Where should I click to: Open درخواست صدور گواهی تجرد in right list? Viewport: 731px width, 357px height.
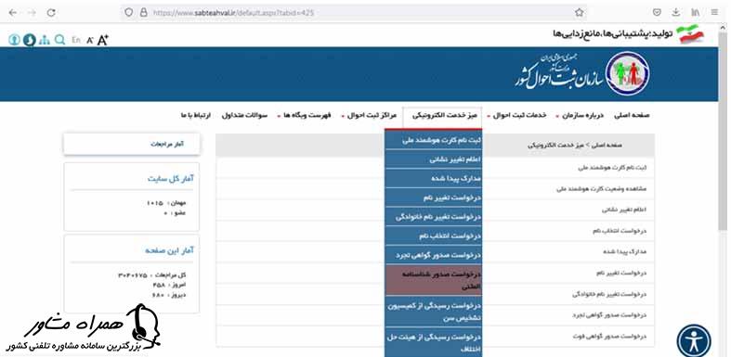pos(609,315)
